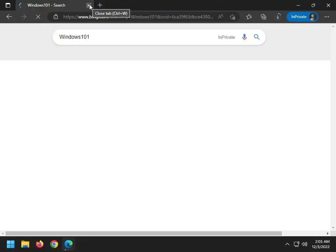Click the scroll right arrow
The height and width of the screenshot is (252, 336).
[x=328, y=233]
